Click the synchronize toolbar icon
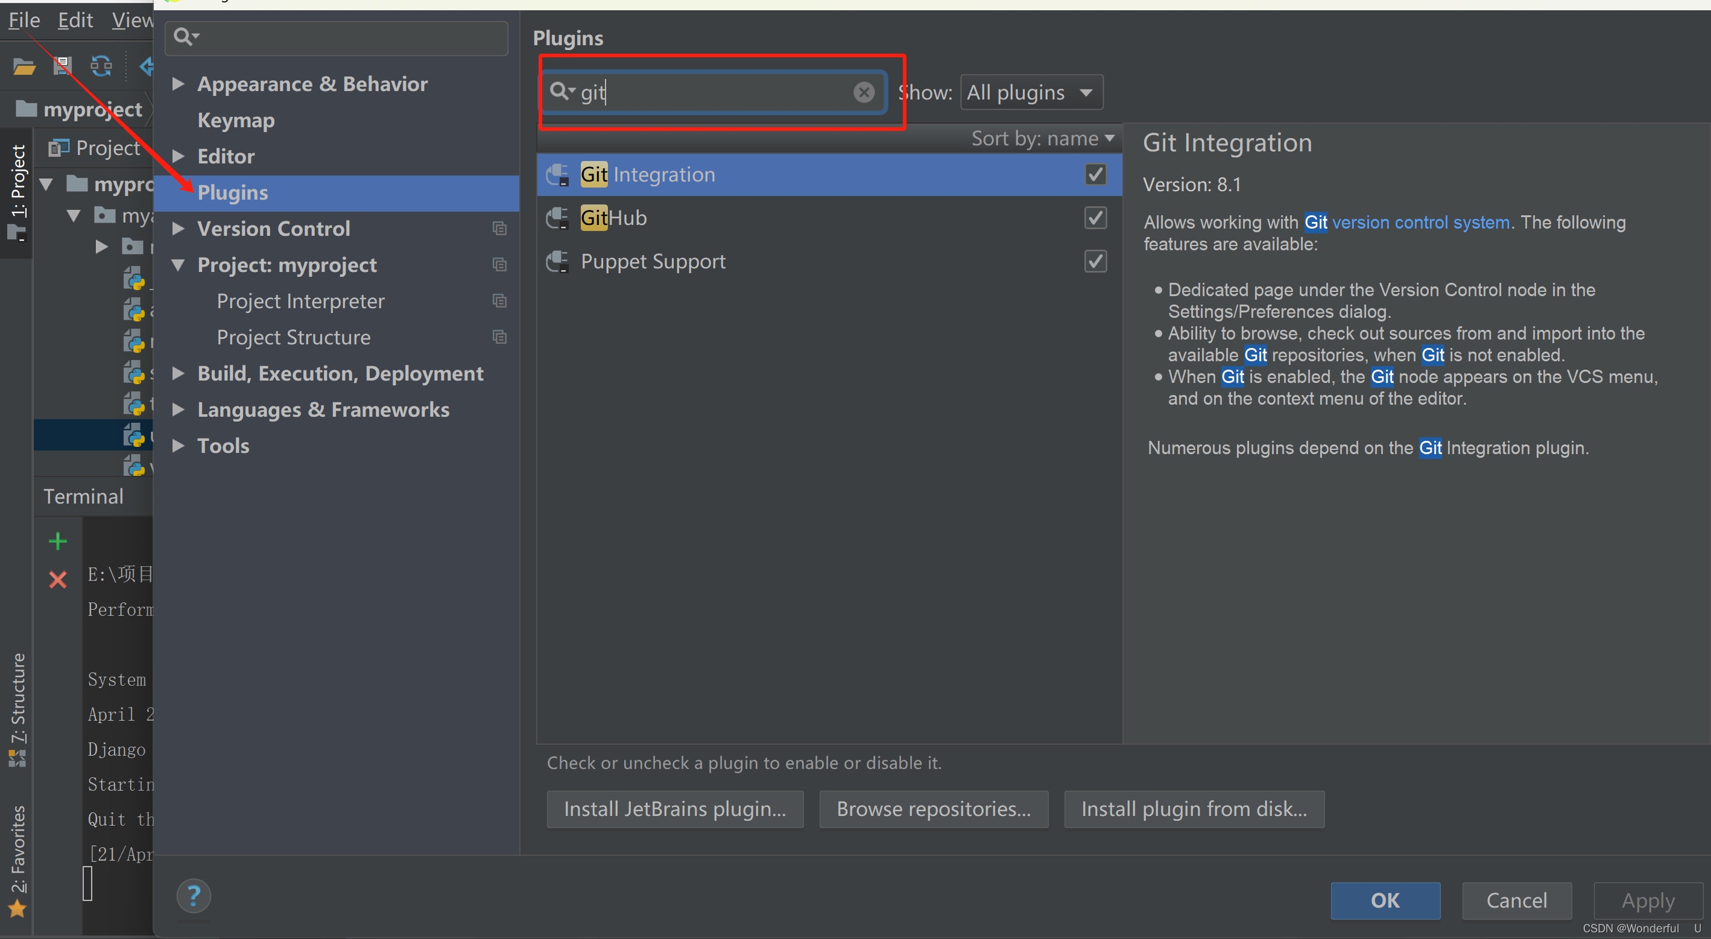The width and height of the screenshot is (1711, 939). click(x=101, y=66)
